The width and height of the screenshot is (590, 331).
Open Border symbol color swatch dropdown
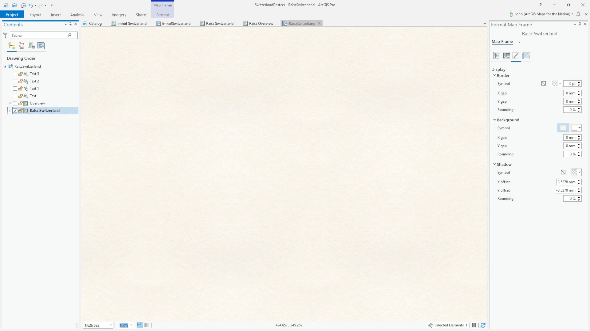(556, 83)
